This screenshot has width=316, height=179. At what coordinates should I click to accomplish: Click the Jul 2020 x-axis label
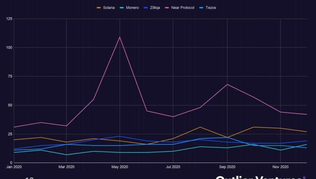pos(173,167)
